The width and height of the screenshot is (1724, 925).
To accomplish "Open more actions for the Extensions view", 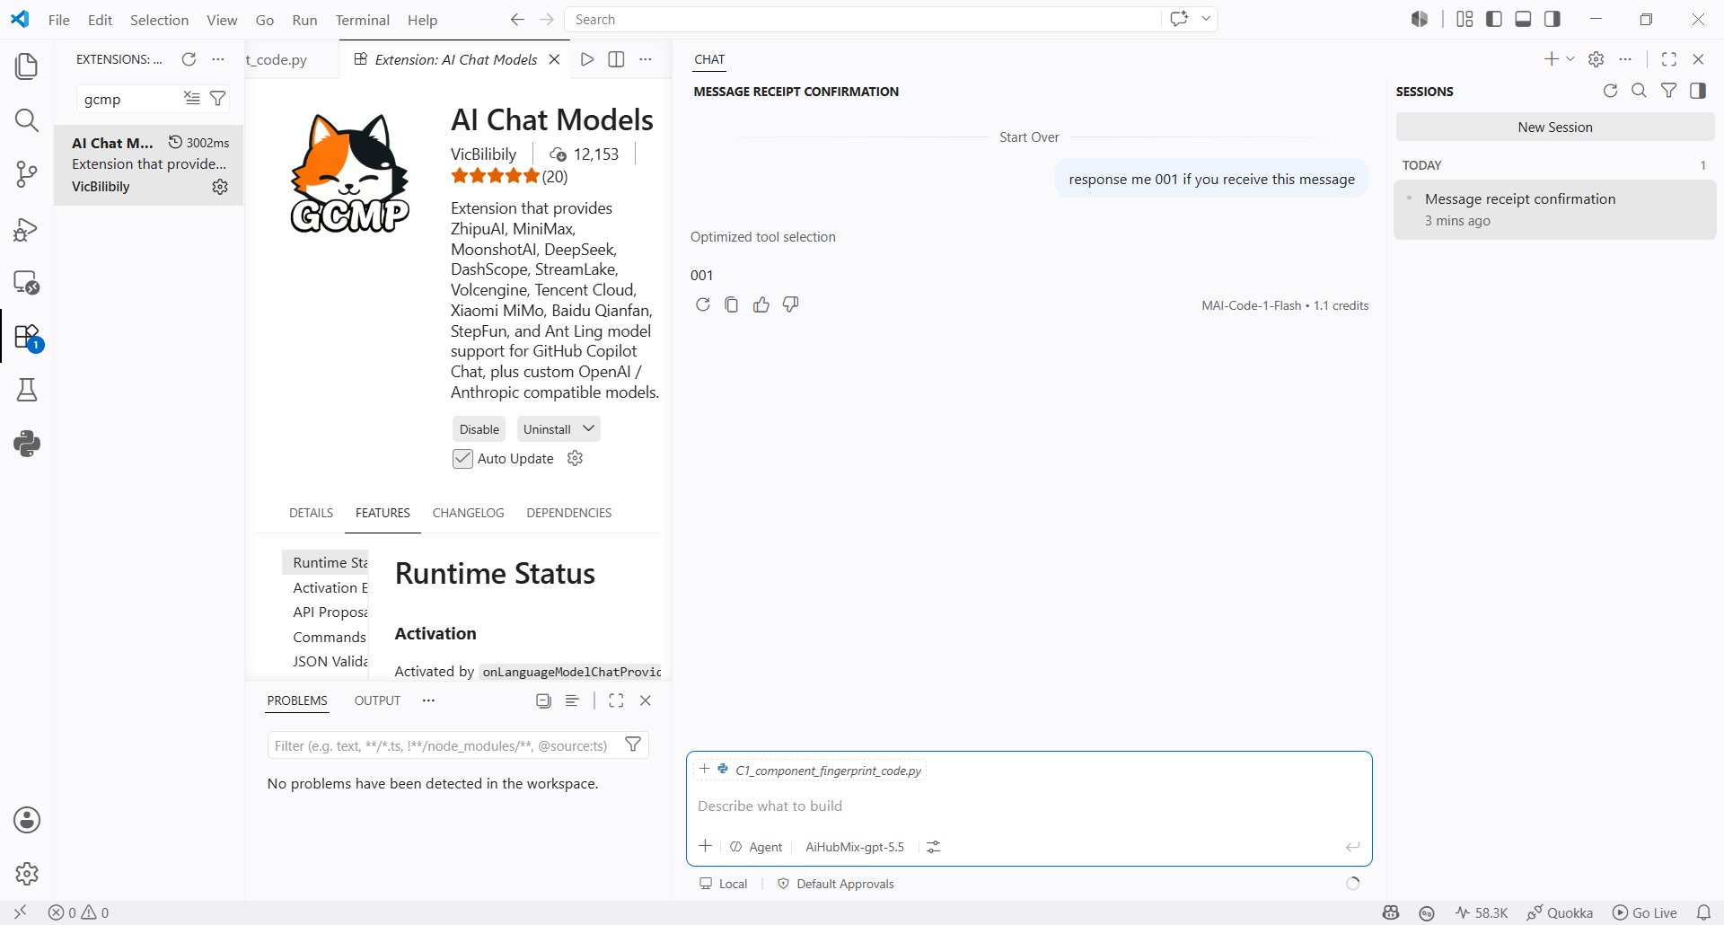I will [217, 59].
